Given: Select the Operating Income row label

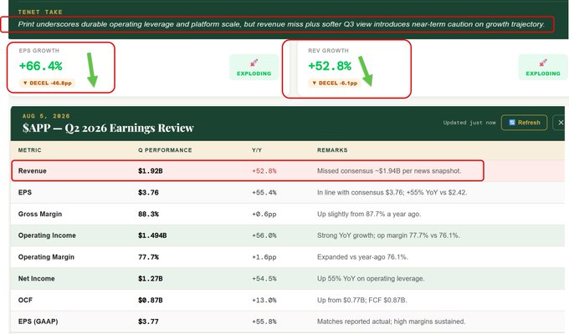Looking at the screenshot, I should [x=47, y=235].
